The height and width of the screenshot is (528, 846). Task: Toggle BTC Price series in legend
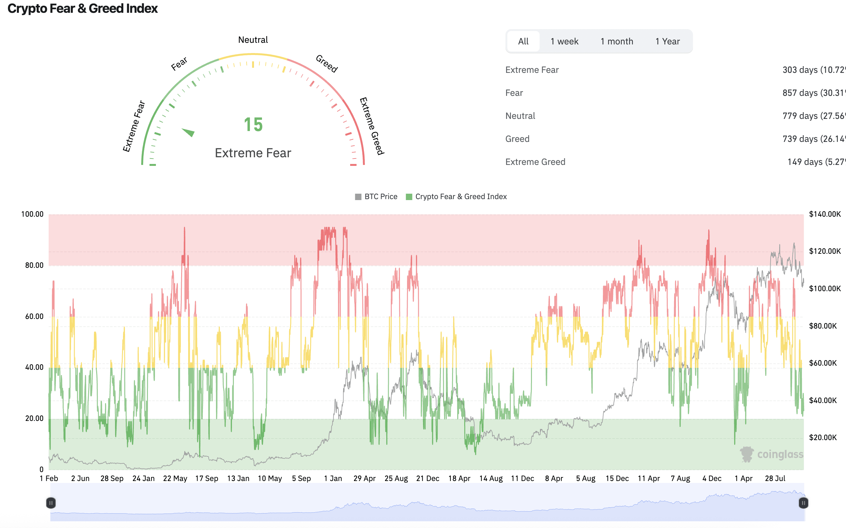381,197
